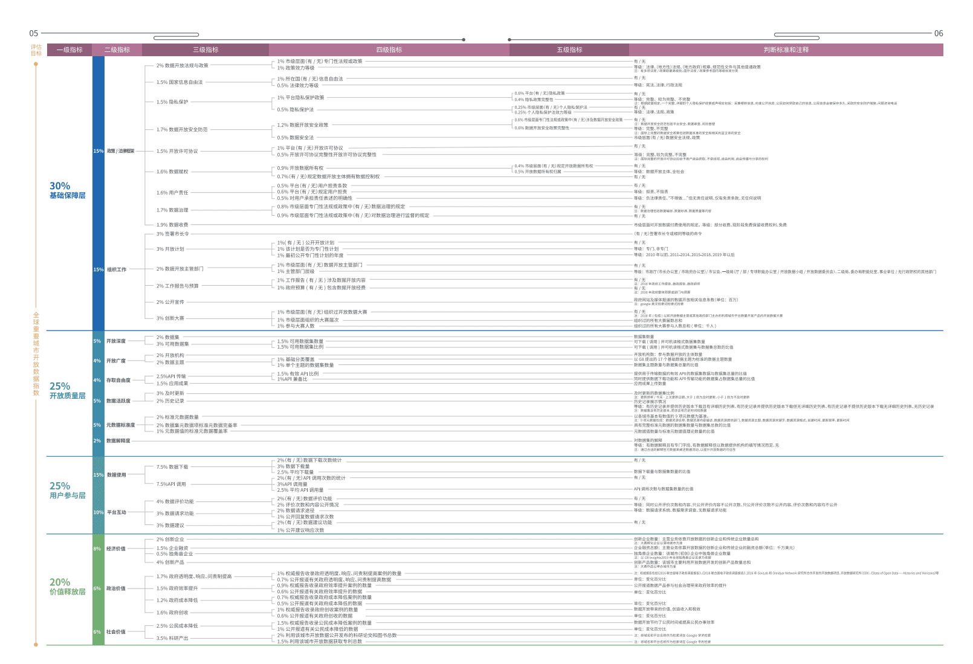973x664 pixels.
Task: Click the 25% 用户参与层 label
Action: pos(67,490)
